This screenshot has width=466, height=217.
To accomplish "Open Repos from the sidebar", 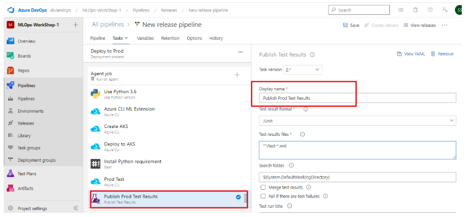I will (24, 71).
